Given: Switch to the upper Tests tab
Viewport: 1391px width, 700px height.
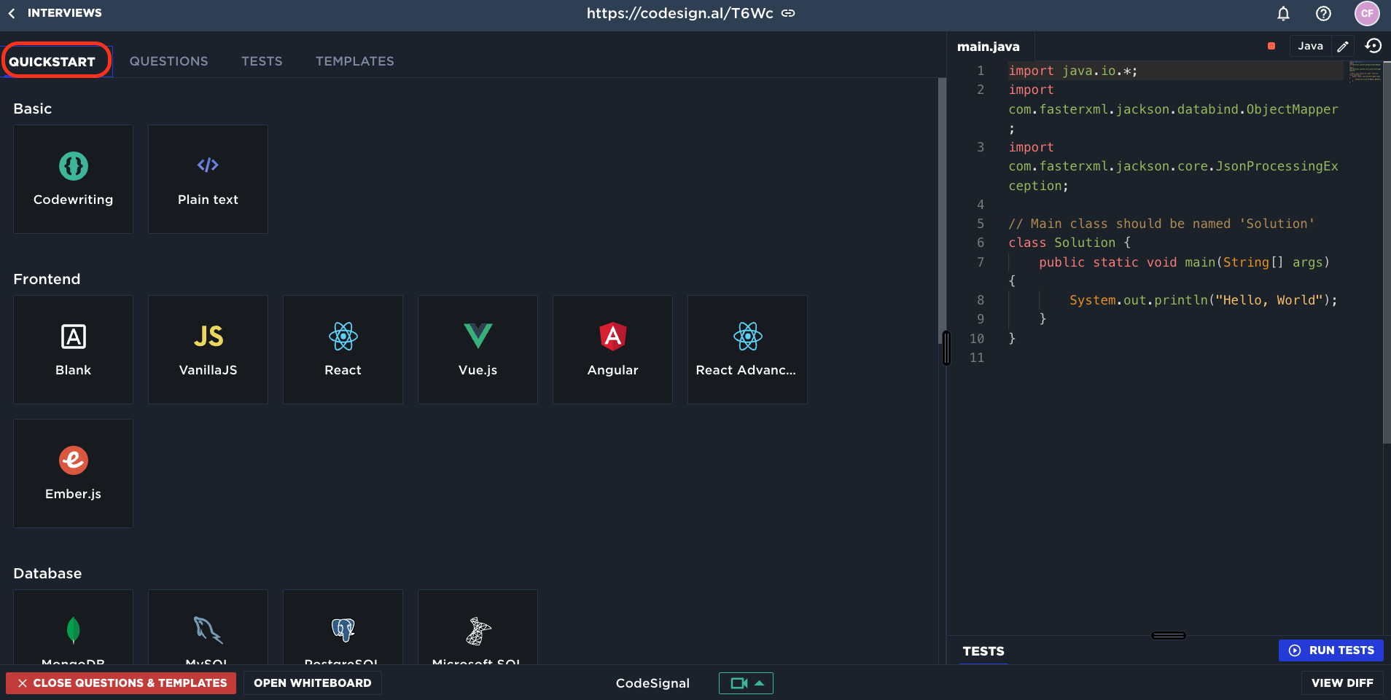Looking at the screenshot, I should tap(262, 61).
